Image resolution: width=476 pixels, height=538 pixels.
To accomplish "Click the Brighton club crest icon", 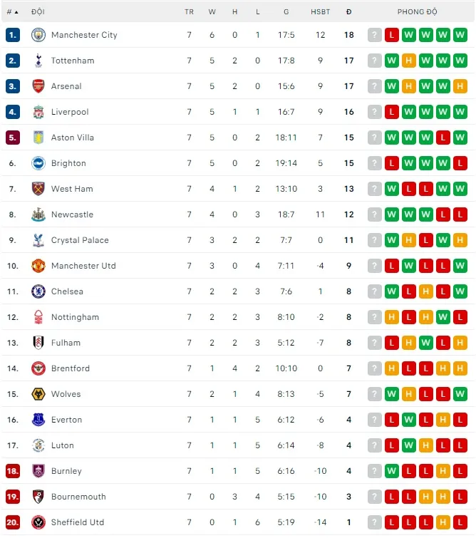I will [x=38, y=163].
